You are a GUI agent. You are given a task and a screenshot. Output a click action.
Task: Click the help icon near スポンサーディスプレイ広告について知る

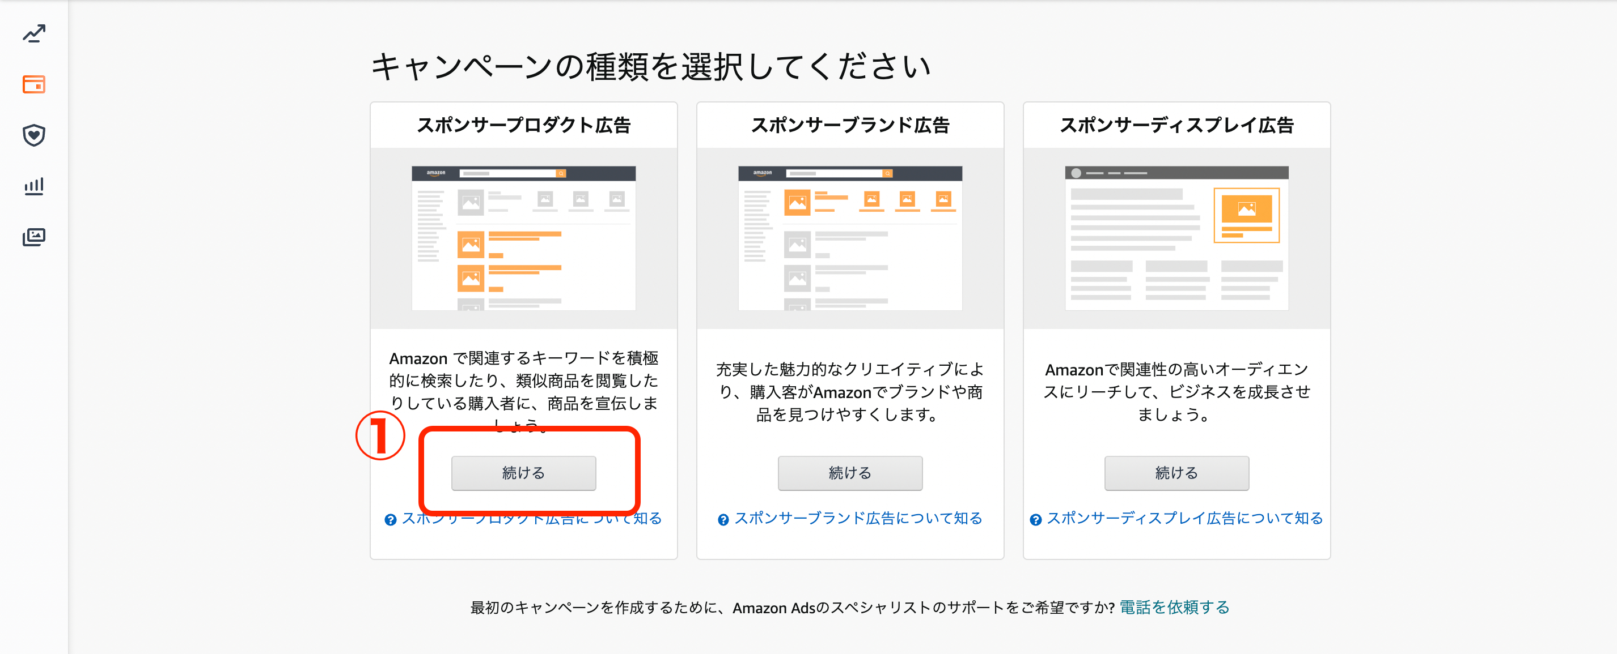[x=1035, y=519]
